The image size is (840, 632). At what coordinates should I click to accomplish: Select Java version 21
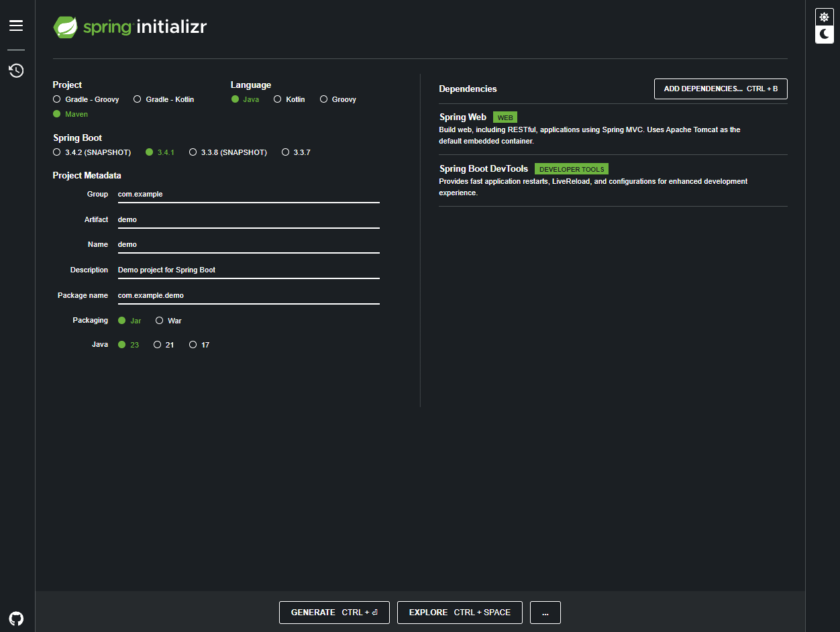(x=164, y=345)
